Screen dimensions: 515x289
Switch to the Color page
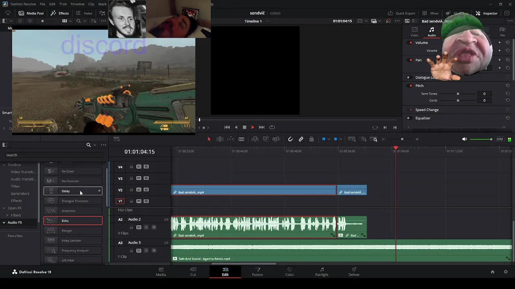pyautogui.click(x=290, y=272)
